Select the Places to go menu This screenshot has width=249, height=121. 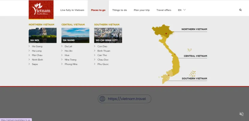tap(98, 10)
